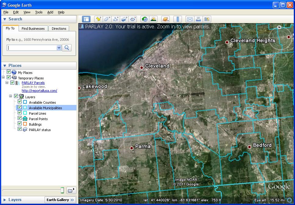Open the File menu

pyautogui.click(x=6, y=12)
